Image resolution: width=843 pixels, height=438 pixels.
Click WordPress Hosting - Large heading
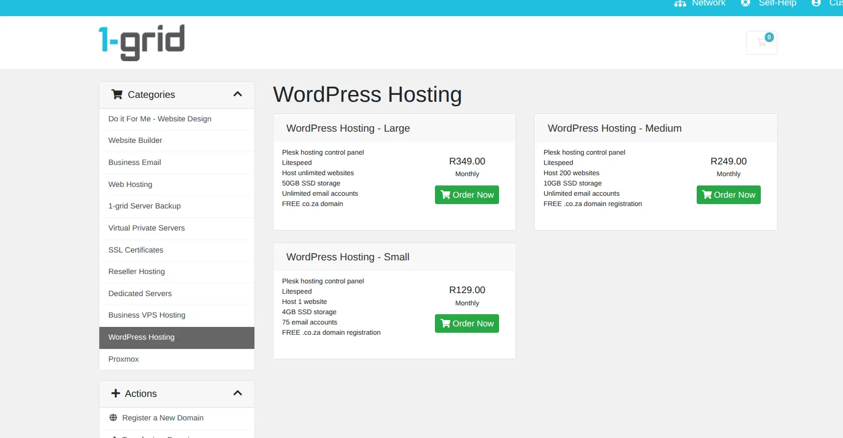pos(348,128)
